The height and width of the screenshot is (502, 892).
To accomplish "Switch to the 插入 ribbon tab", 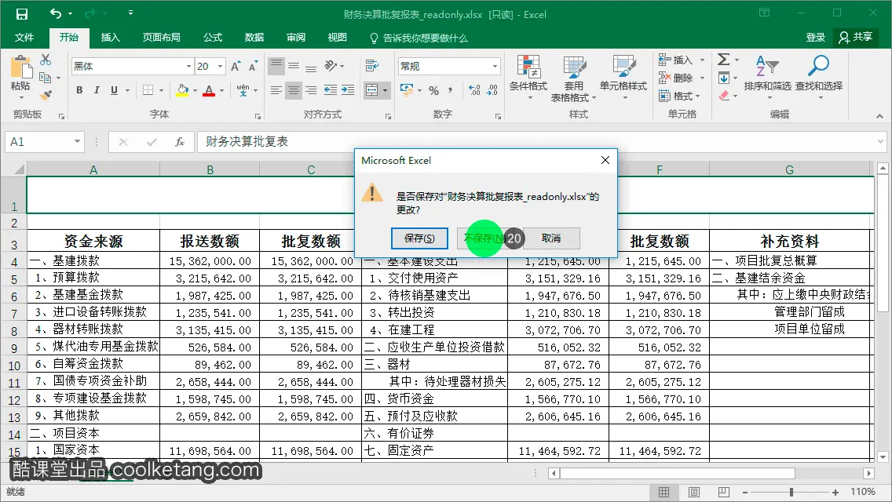I will click(x=111, y=38).
